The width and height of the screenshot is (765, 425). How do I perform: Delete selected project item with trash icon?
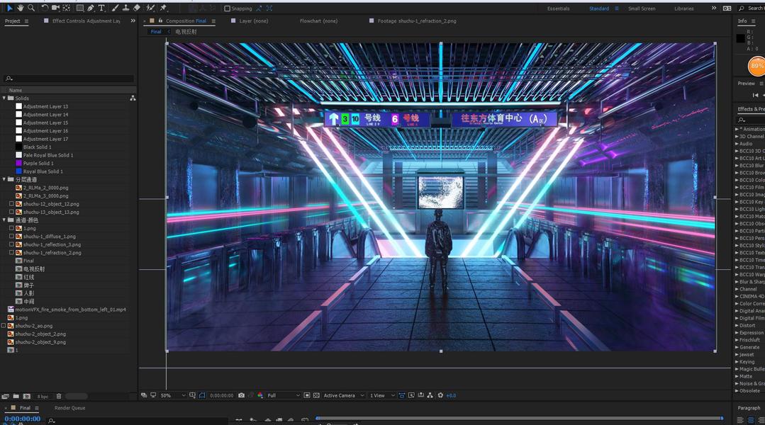59,396
